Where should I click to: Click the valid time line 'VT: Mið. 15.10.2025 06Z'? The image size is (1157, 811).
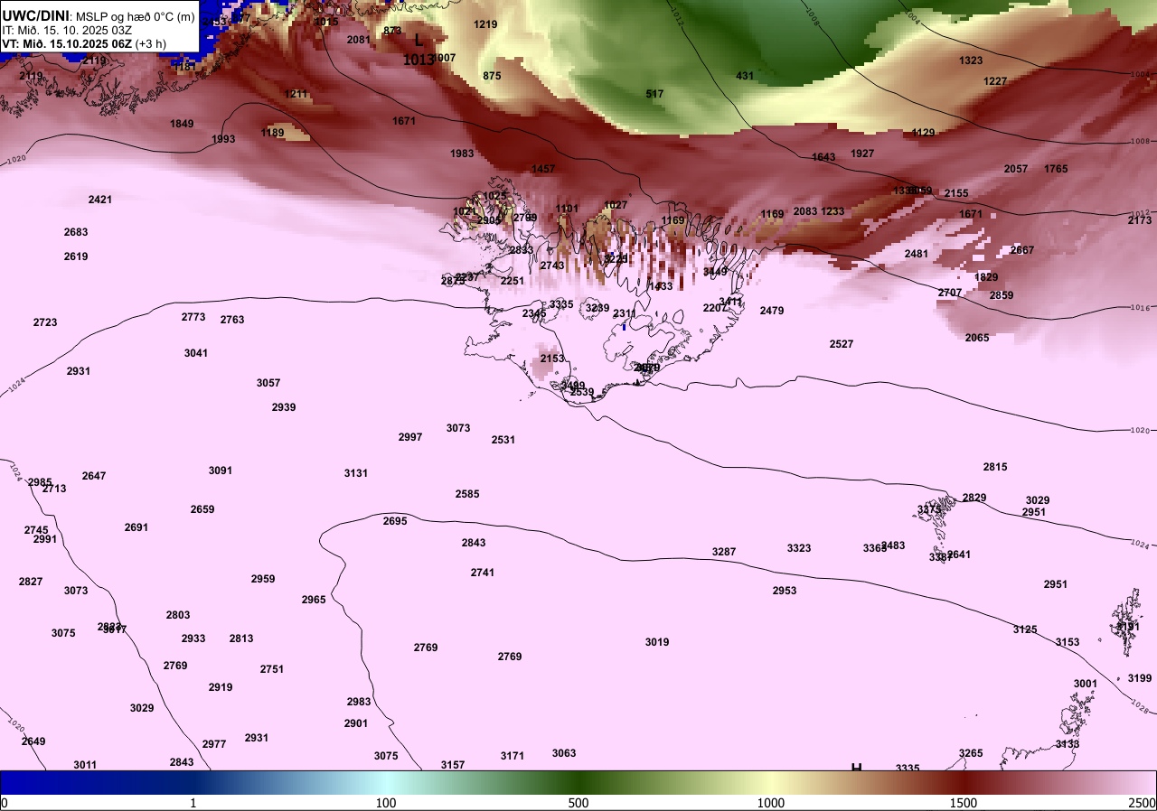tap(67, 43)
